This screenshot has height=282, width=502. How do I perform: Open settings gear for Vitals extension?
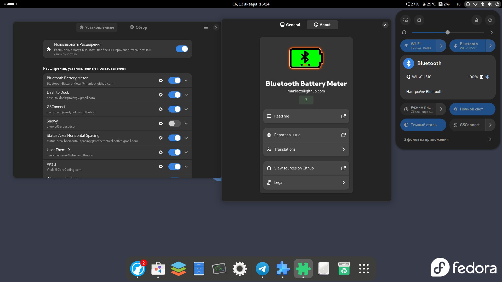(161, 167)
